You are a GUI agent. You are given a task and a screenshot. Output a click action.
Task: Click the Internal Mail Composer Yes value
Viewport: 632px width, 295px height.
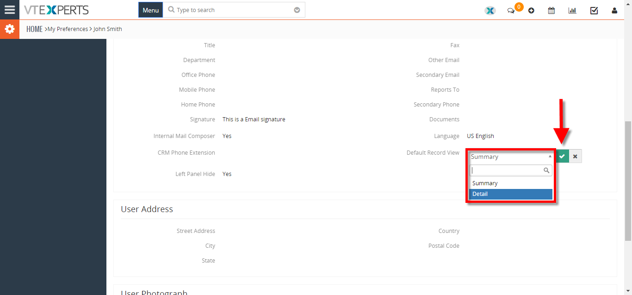(x=227, y=136)
